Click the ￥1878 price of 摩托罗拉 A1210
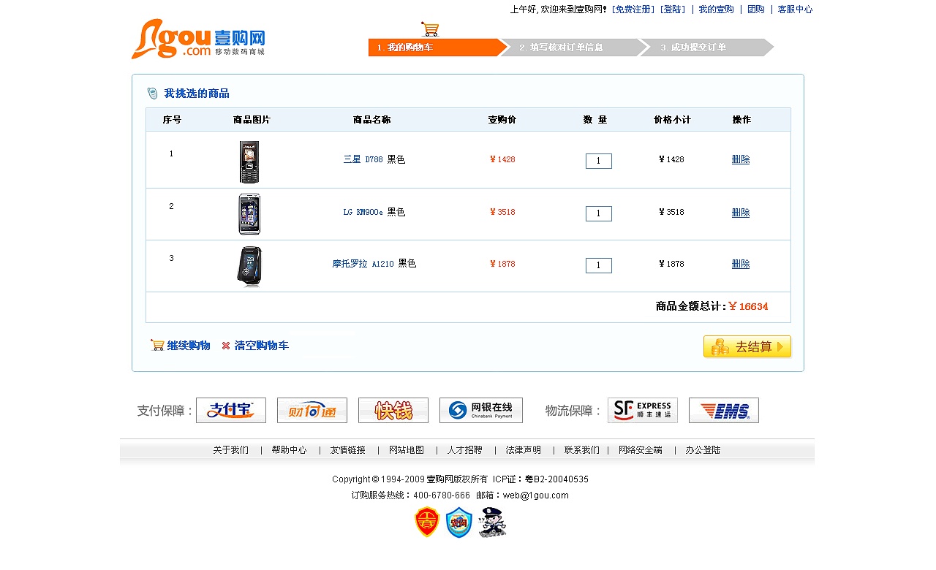Viewport: 936px width, 570px height. pos(502,264)
